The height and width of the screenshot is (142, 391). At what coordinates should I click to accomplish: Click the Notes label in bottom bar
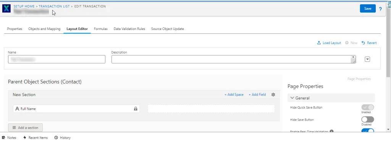12,137
